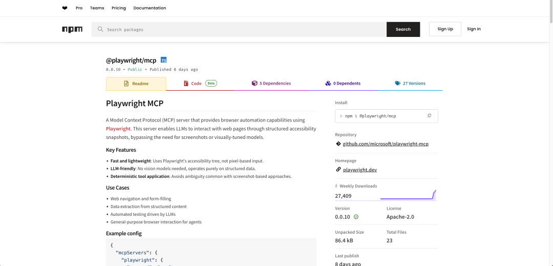Image resolution: width=553 pixels, height=266 pixels.
Task: Copy the npm install command
Action: (x=429, y=116)
